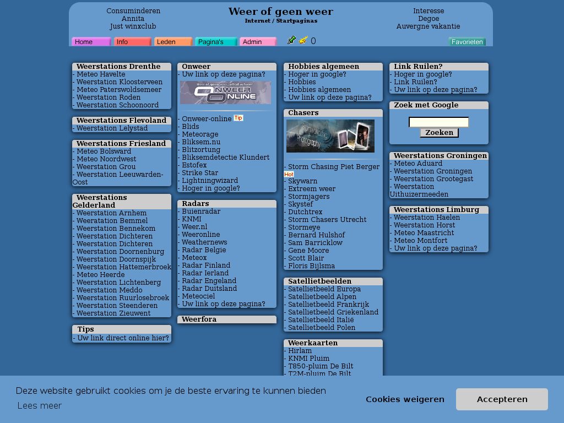Screen dimensions: 564x423
Task: Focus the Google search text field
Action: [438, 122]
